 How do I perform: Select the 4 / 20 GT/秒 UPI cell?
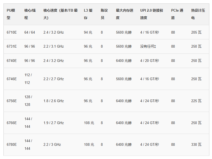pos(150,61)
